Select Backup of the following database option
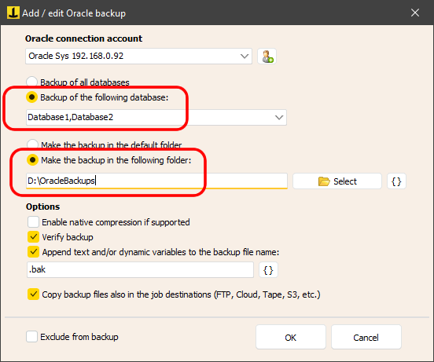The image size is (434, 362). 31,97
